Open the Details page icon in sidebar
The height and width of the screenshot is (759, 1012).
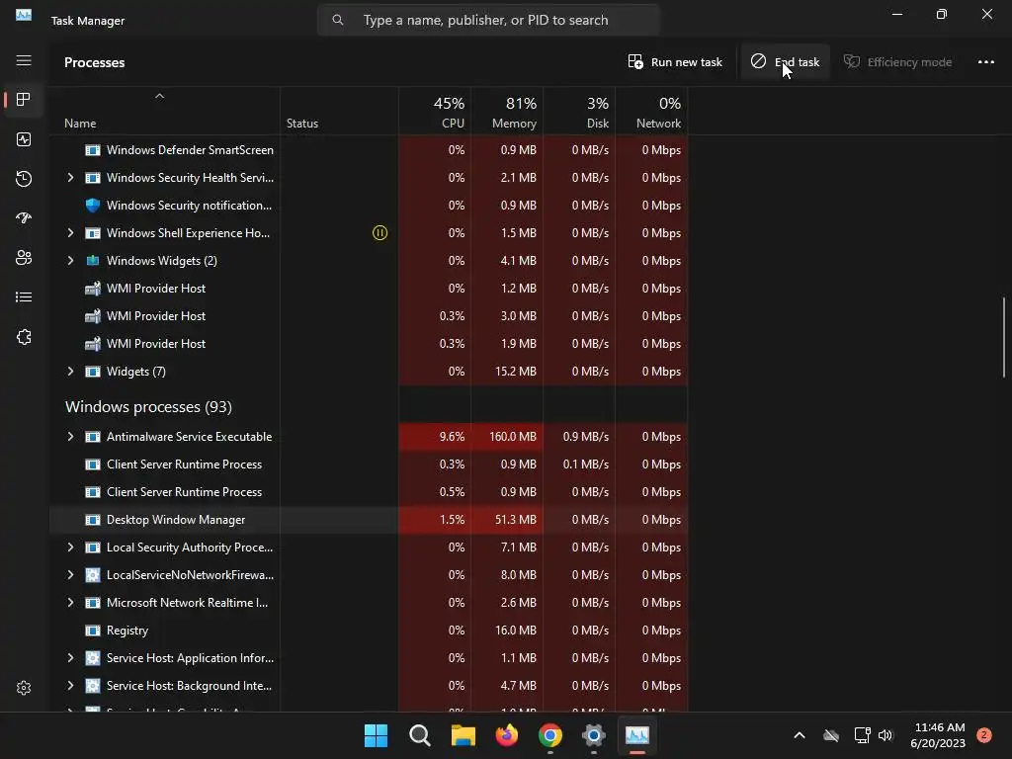click(24, 296)
